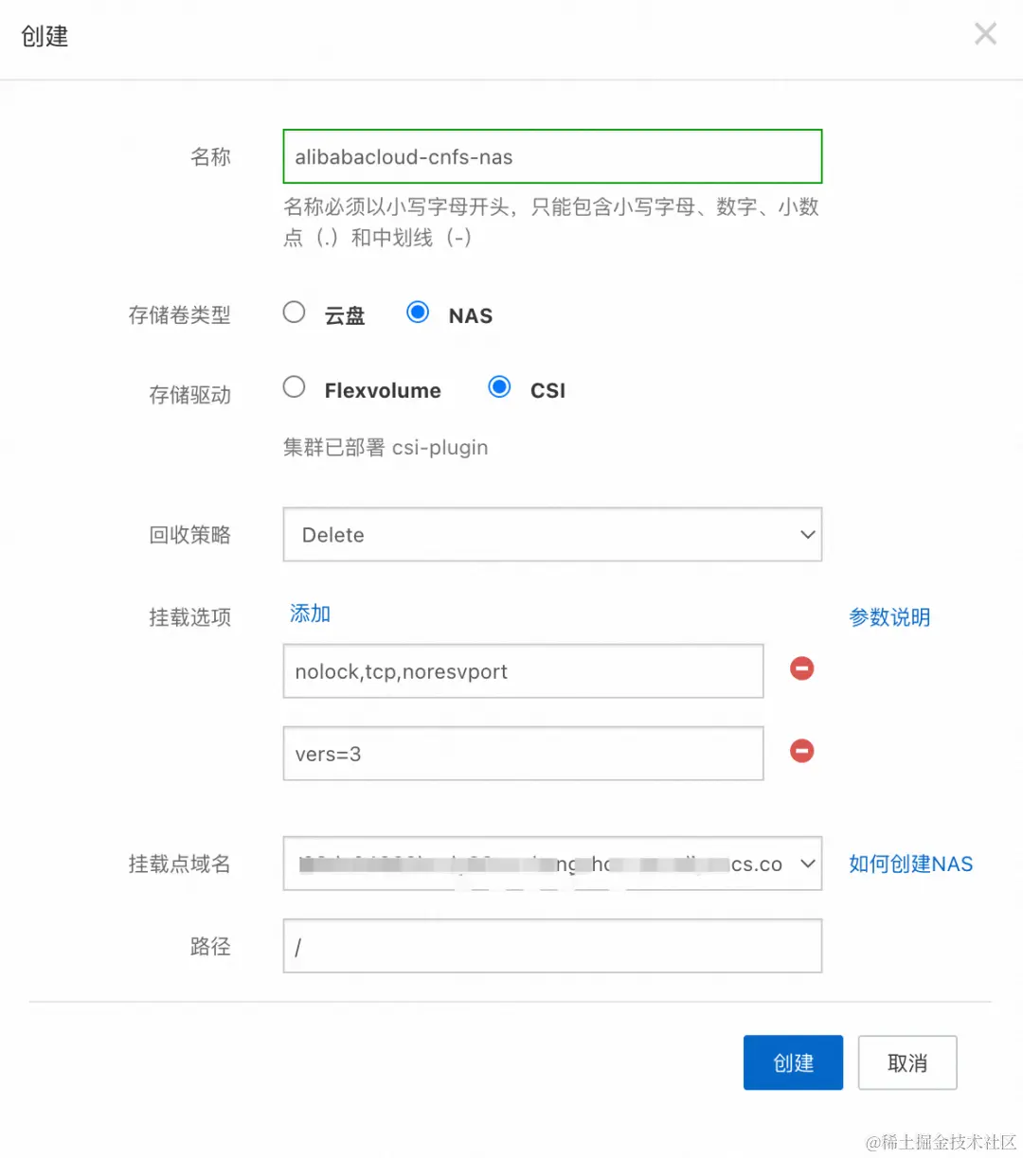Expand the Delete reclaim policy selector

pos(552,534)
